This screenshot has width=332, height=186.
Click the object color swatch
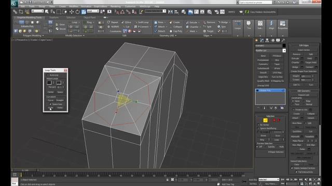tap(284, 45)
